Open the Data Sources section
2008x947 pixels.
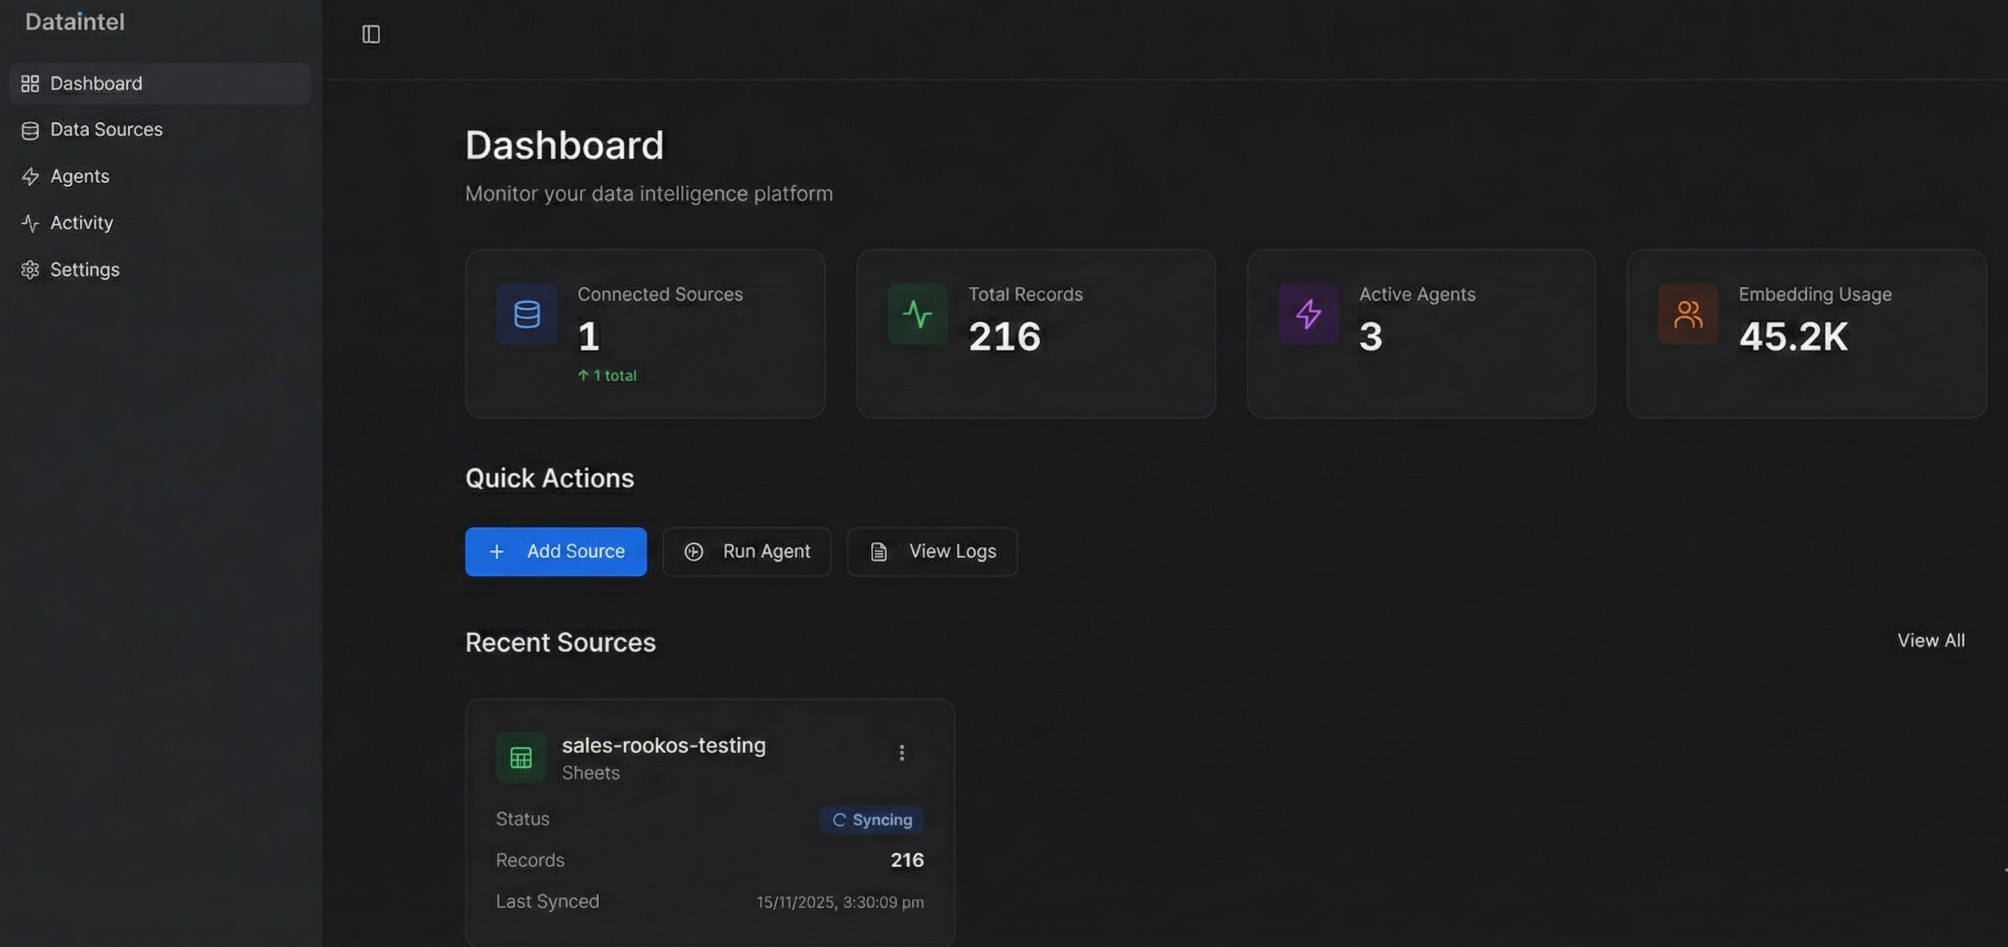[106, 129]
